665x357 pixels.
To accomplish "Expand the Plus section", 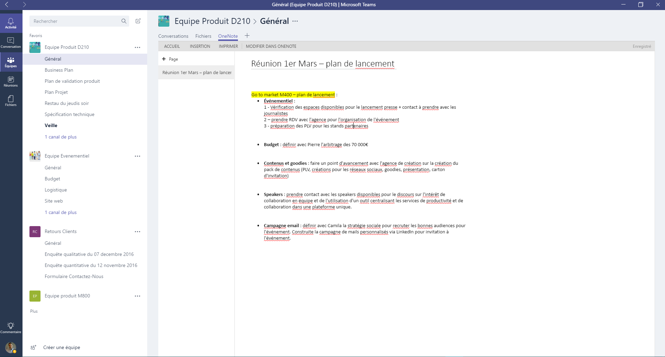I will click(34, 311).
